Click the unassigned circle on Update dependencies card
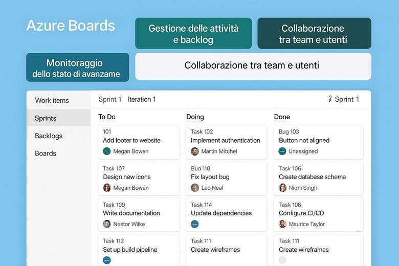Image resolution: width=399 pixels, height=266 pixels. point(195,224)
